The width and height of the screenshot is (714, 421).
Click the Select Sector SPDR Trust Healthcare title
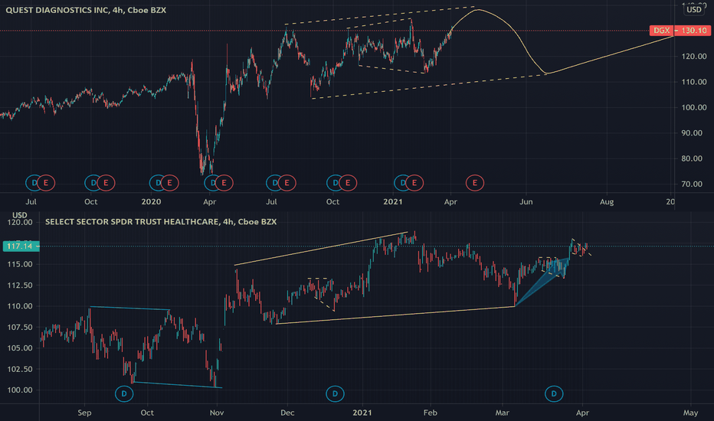click(161, 222)
